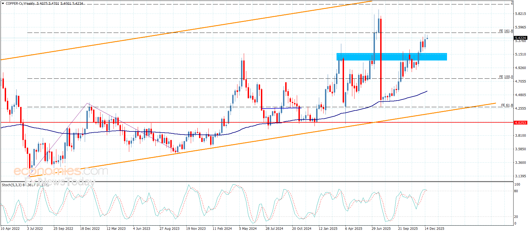Click the triangle arrow before COPPER-Cs title
This screenshot has width=529, height=232.
(3, 4)
